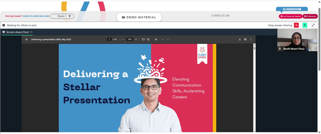Click the microphone icon on Roohi Noori video
The width and height of the screenshot is (321, 134).
pyautogui.click(x=280, y=49)
